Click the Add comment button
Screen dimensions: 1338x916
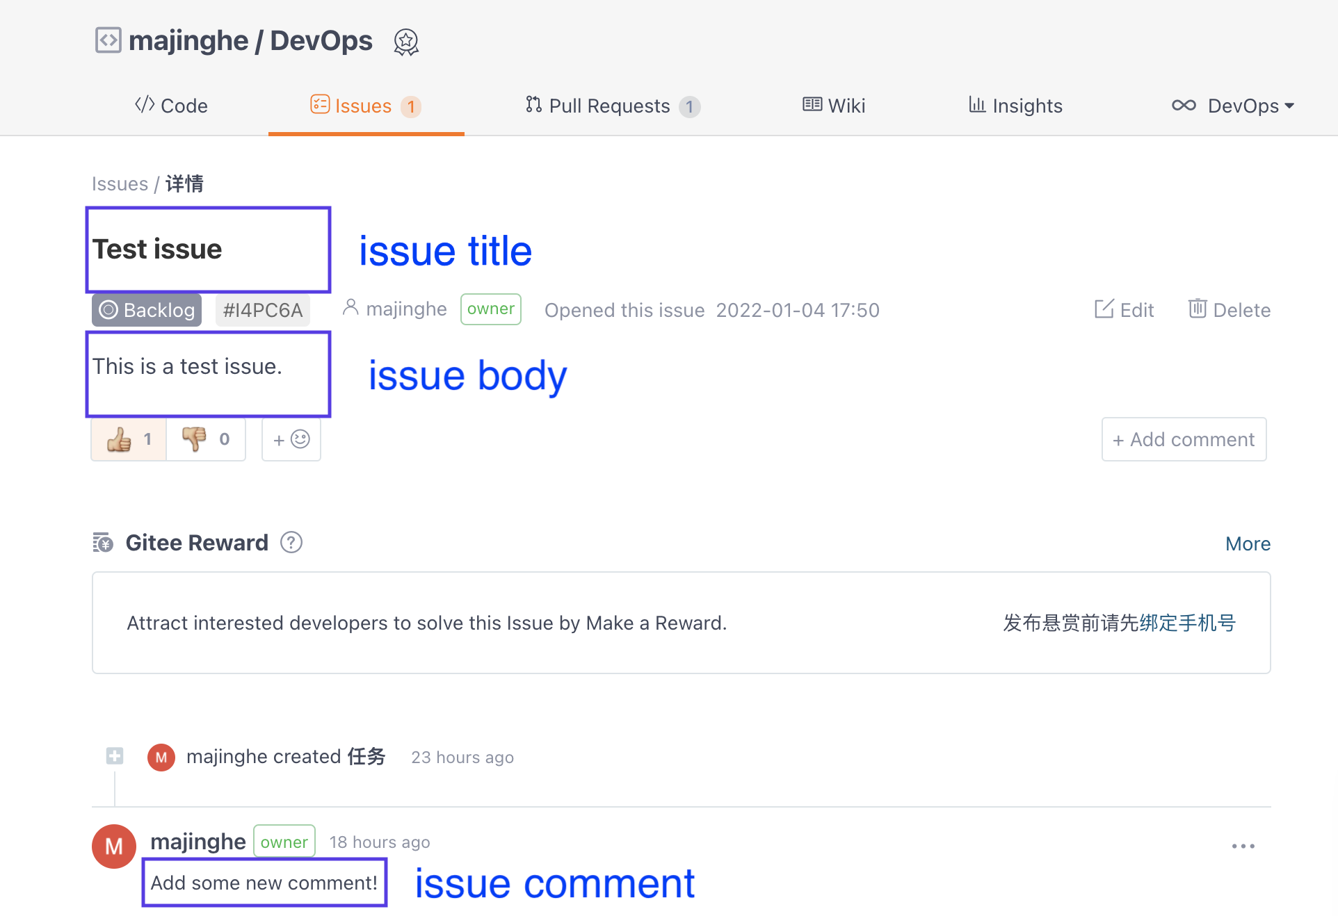click(1184, 439)
